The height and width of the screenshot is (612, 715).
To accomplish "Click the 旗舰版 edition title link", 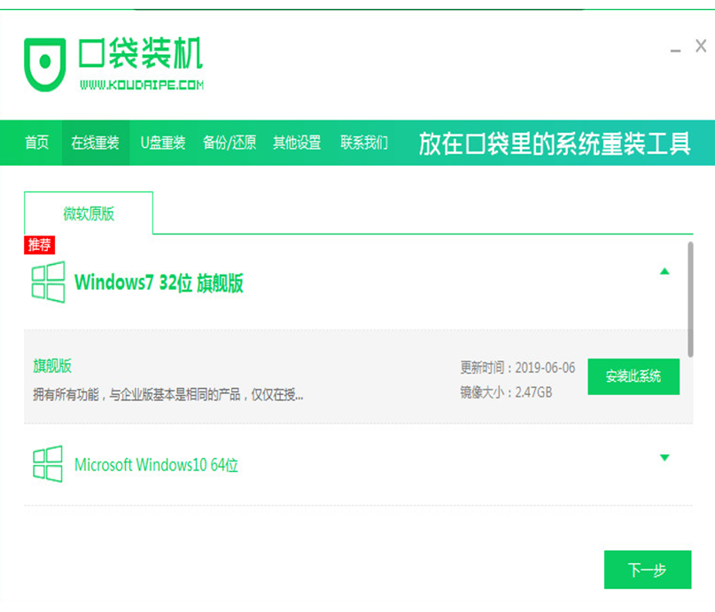I will tap(52, 366).
